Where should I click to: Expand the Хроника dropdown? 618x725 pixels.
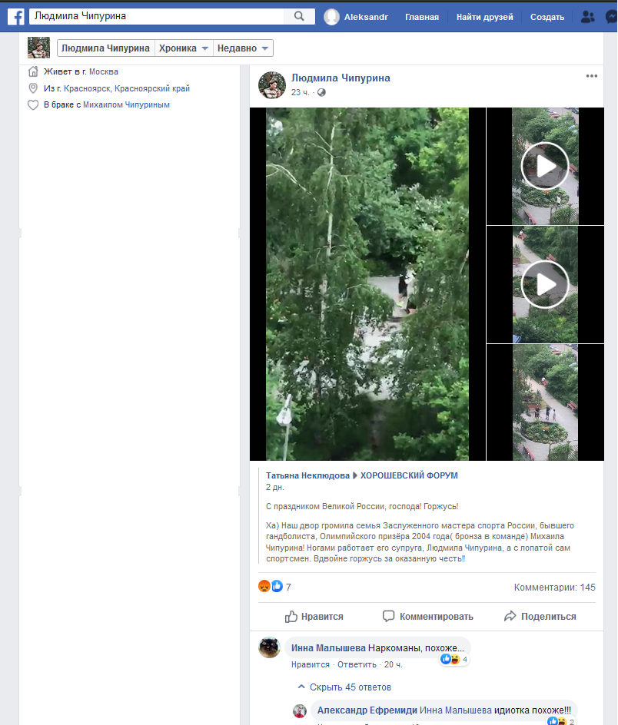pos(184,48)
